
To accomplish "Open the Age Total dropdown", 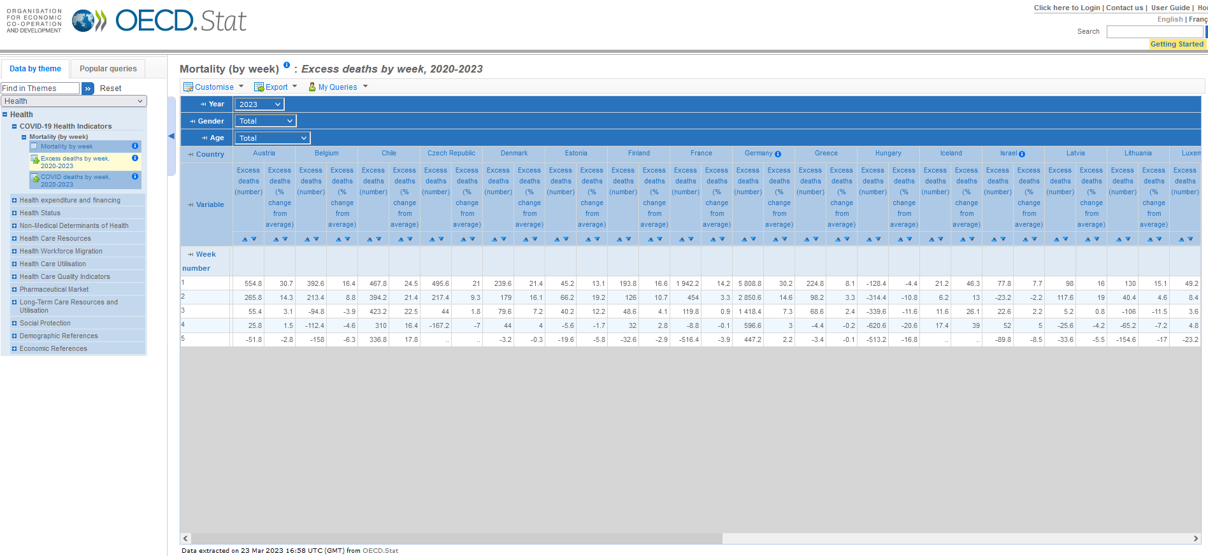I will pyautogui.click(x=272, y=138).
